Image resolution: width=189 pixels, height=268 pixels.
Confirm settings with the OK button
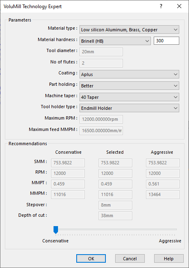[x=91, y=259]
